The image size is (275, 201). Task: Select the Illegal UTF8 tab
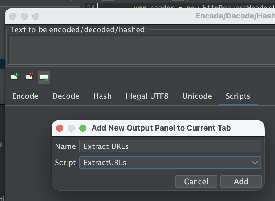coord(147,96)
